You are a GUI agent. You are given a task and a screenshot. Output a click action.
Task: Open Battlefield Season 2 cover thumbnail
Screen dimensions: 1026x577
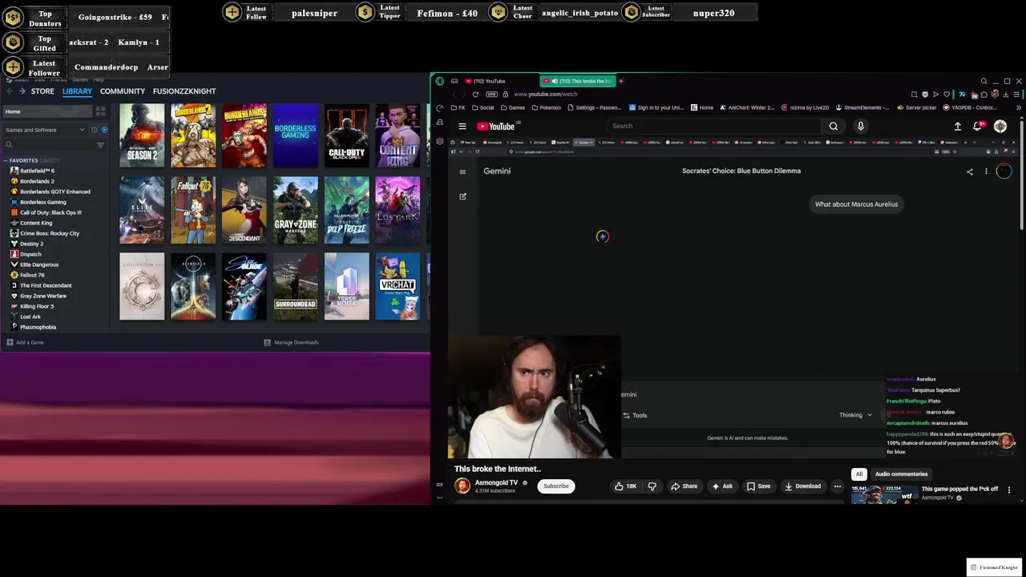click(142, 135)
